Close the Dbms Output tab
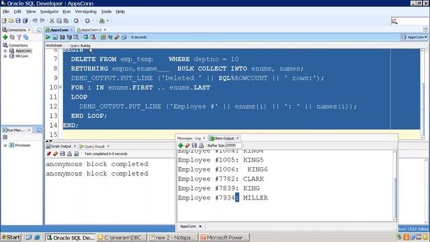The height and width of the screenshot is (242, 430). point(238,138)
